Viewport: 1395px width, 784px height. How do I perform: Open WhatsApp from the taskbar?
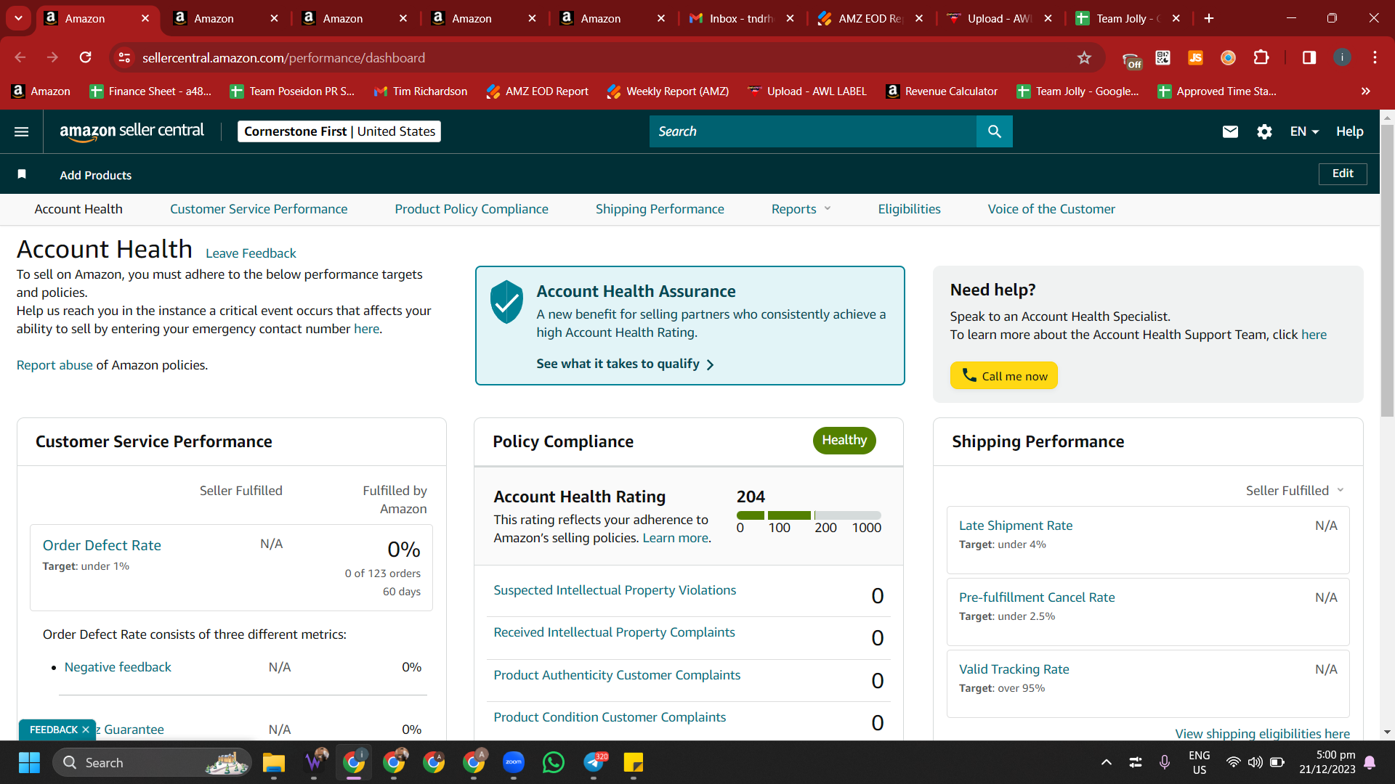tap(554, 762)
